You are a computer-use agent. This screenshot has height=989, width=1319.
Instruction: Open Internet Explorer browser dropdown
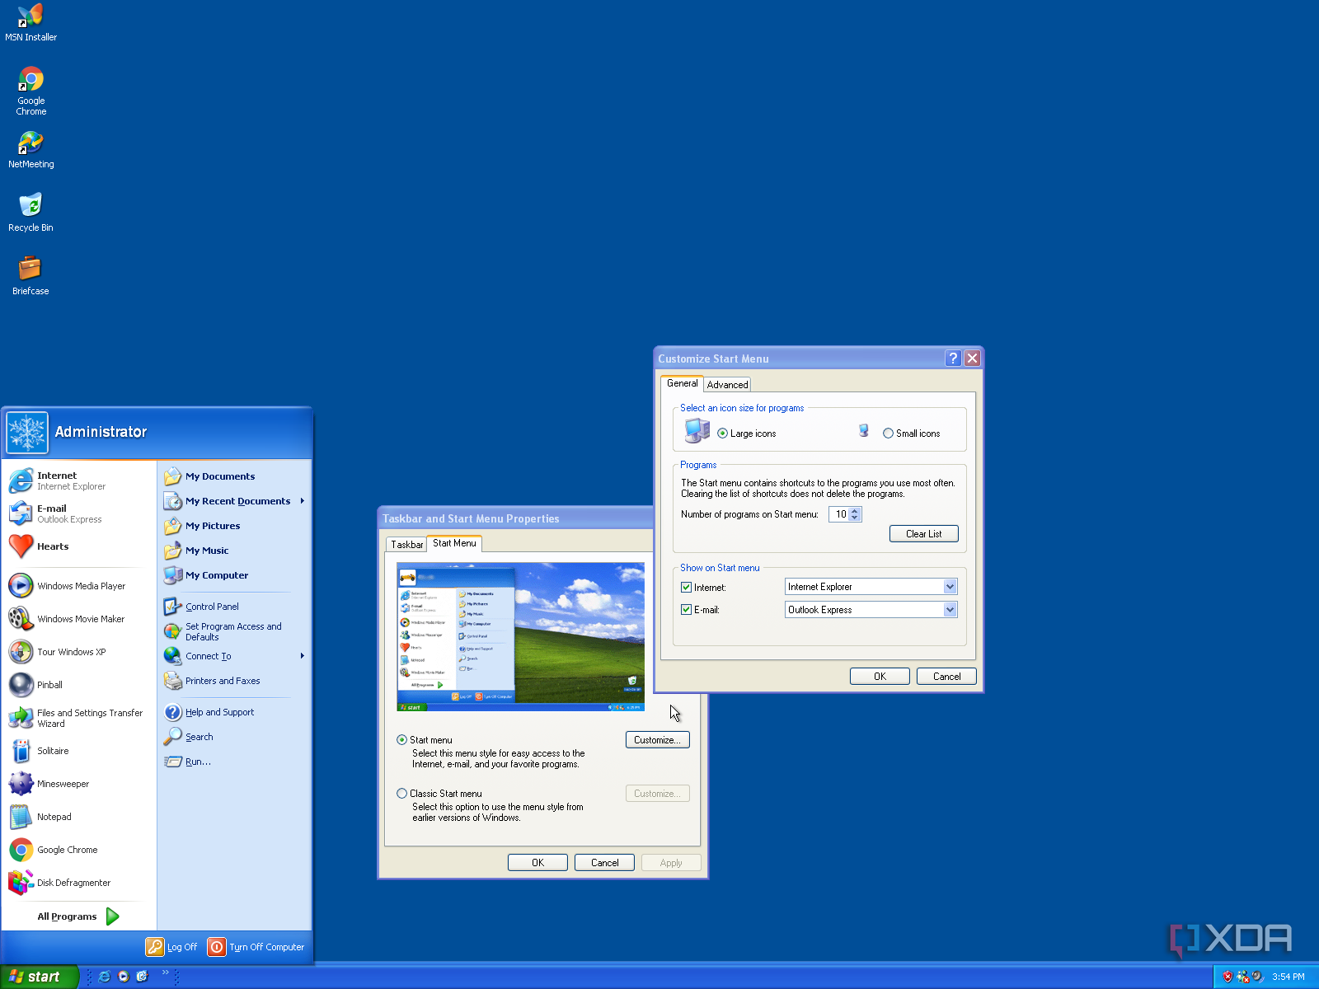point(950,587)
